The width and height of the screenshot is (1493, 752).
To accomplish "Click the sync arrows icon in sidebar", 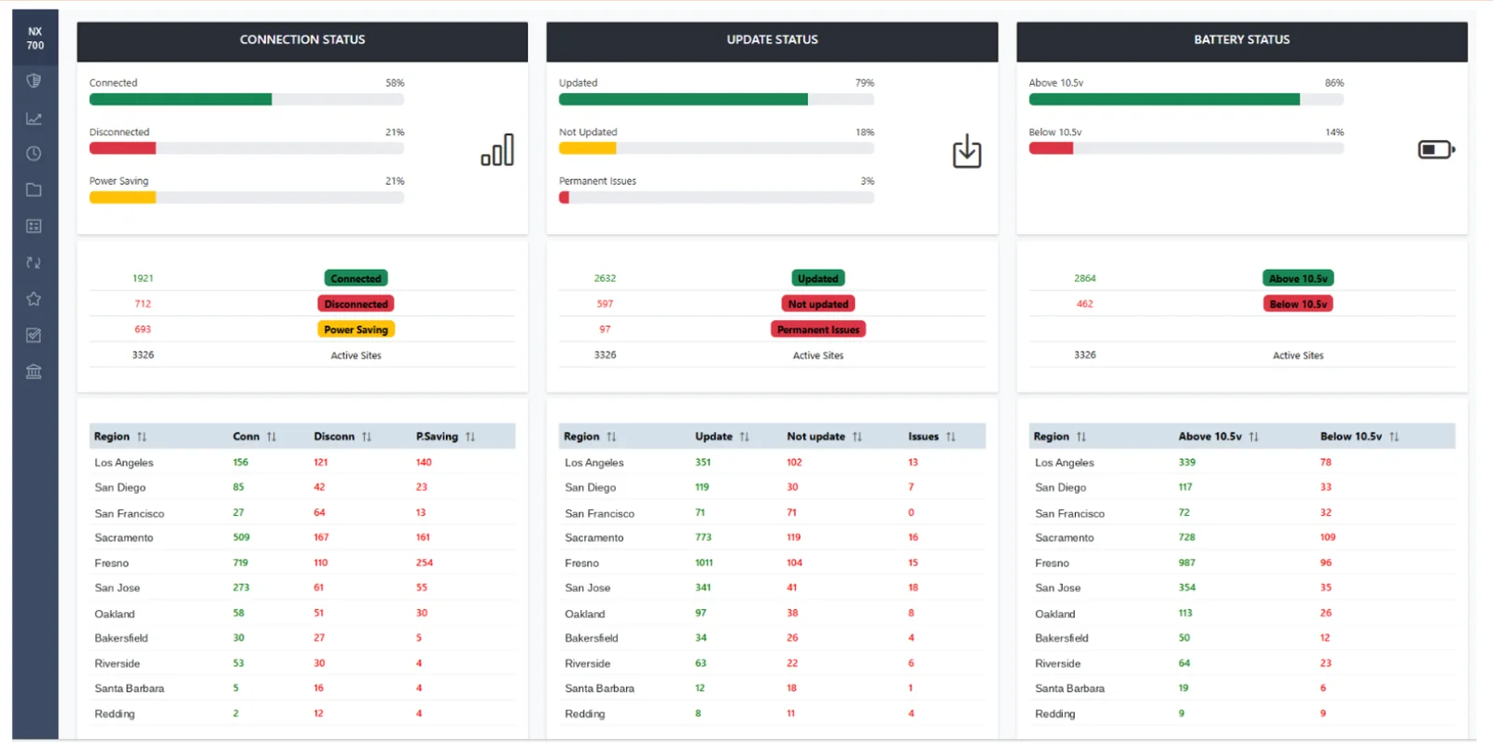I will coord(34,263).
